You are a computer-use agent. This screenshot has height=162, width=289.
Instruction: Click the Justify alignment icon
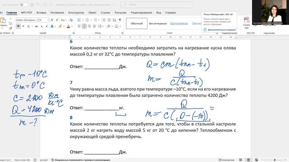point(94,27)
